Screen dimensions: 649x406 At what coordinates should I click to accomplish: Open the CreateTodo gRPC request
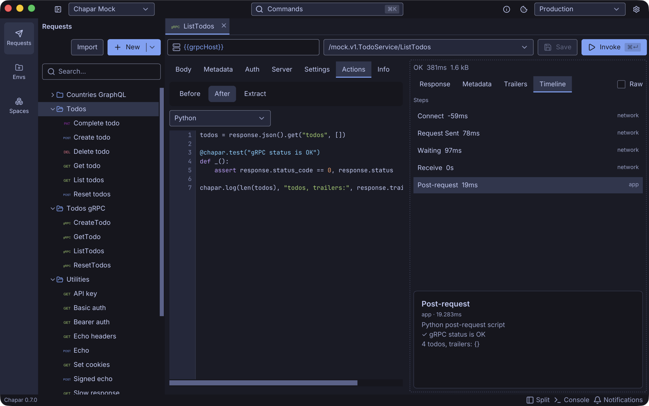99,222
